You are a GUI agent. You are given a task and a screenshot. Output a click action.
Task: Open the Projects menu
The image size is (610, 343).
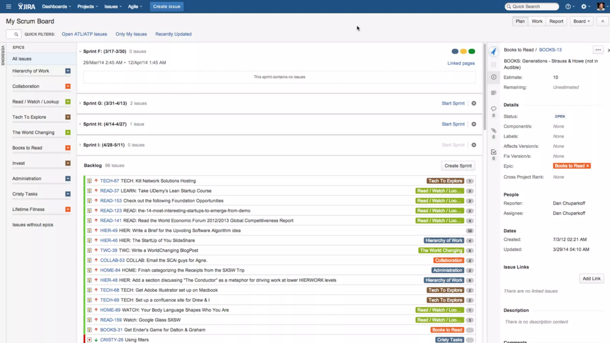tap(87, 6)
